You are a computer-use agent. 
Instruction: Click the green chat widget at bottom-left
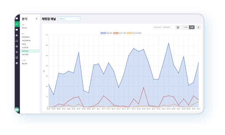[17, 110]
